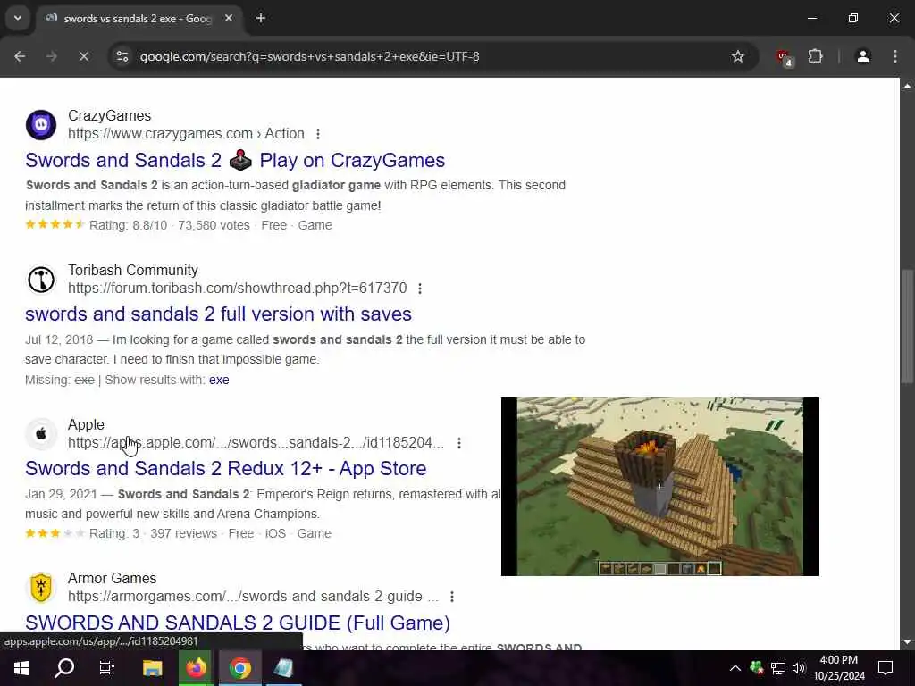Click the CrazyGames site favicon
This screenshot has height=686, width=915.
(x=41, y=124)
